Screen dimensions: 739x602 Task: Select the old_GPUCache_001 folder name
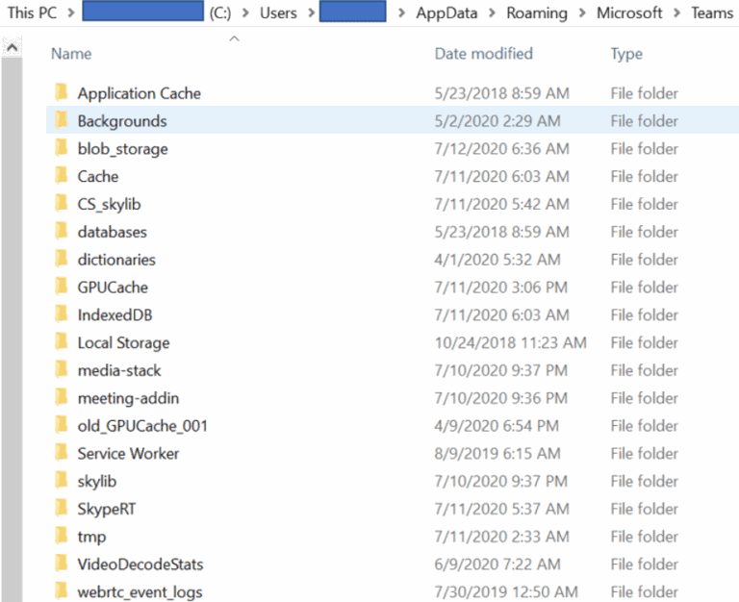(x=142, y=426)
